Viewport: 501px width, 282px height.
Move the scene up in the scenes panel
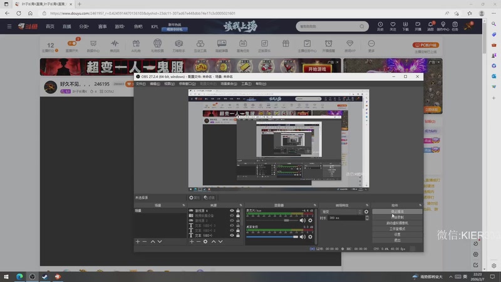153,241
